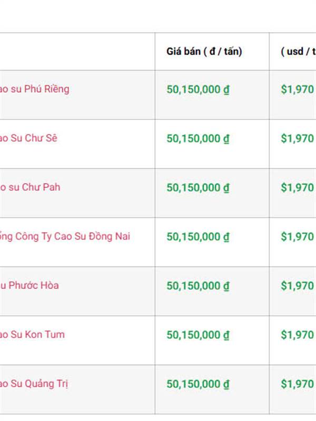Click the usd column header
Screen dimensions: 316x421
click(x=298, y=51)
